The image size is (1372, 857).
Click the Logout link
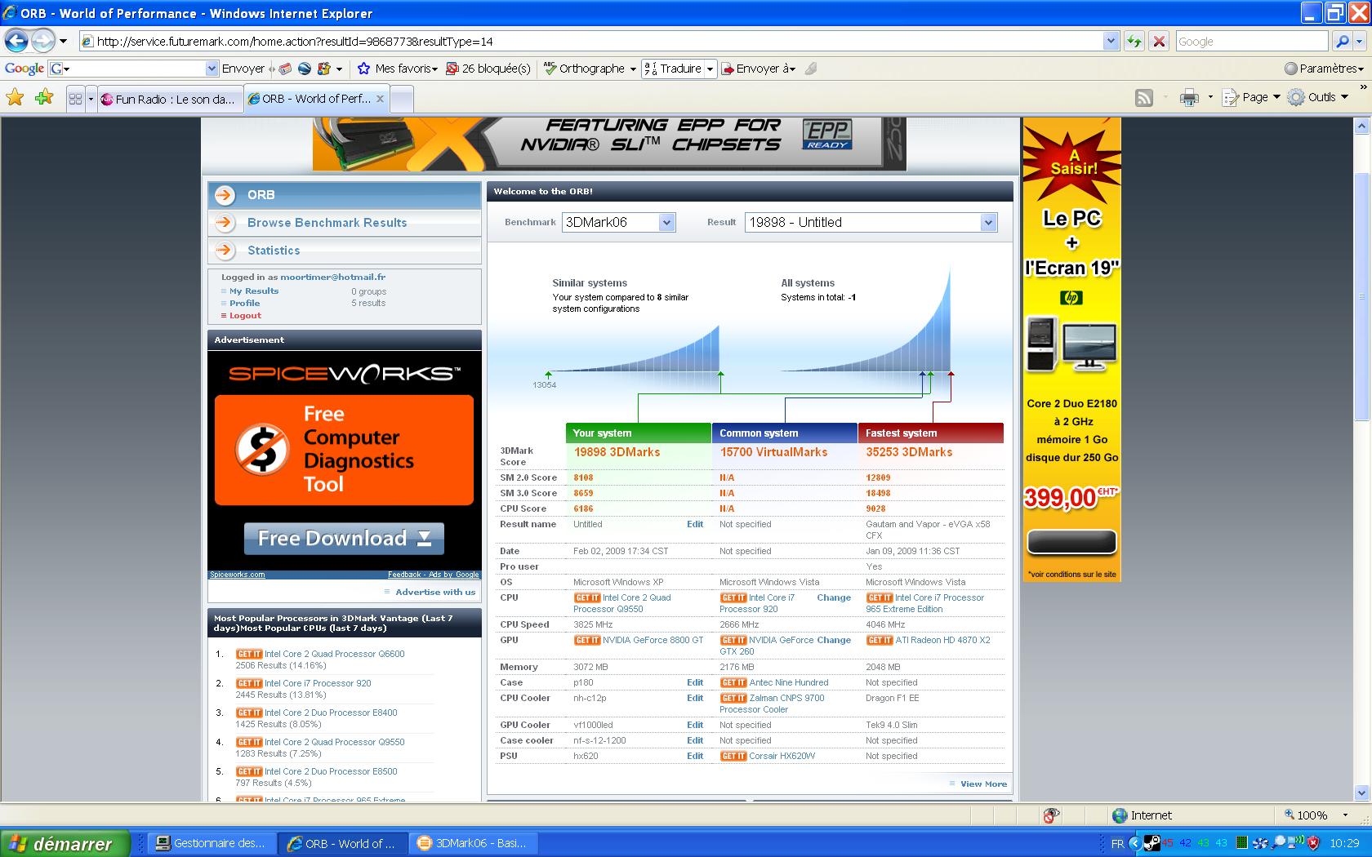(x=245, y=315)
